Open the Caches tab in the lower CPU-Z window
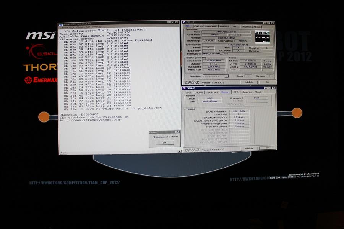The image size is (344, 229). pyautogui.click(x=199, y=92)
